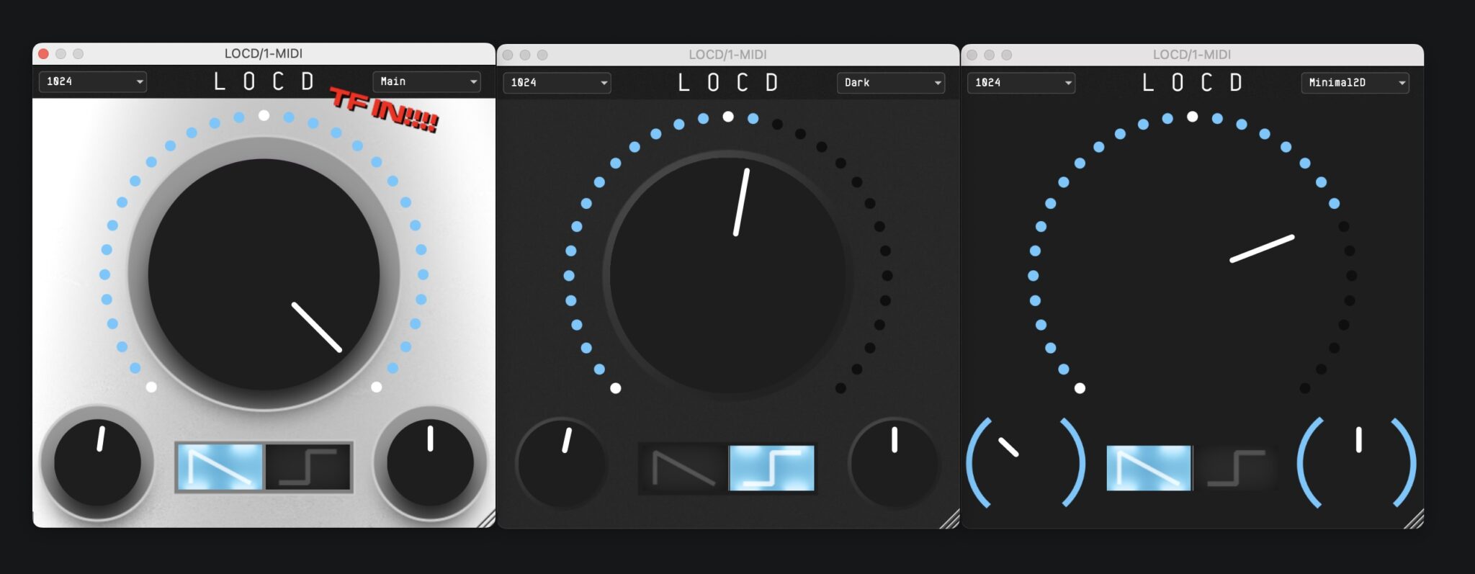Select the highlighted step waveform in Dark window
Image resolution: width=1475 pixels, height=574 pixels.
[771, 468]
